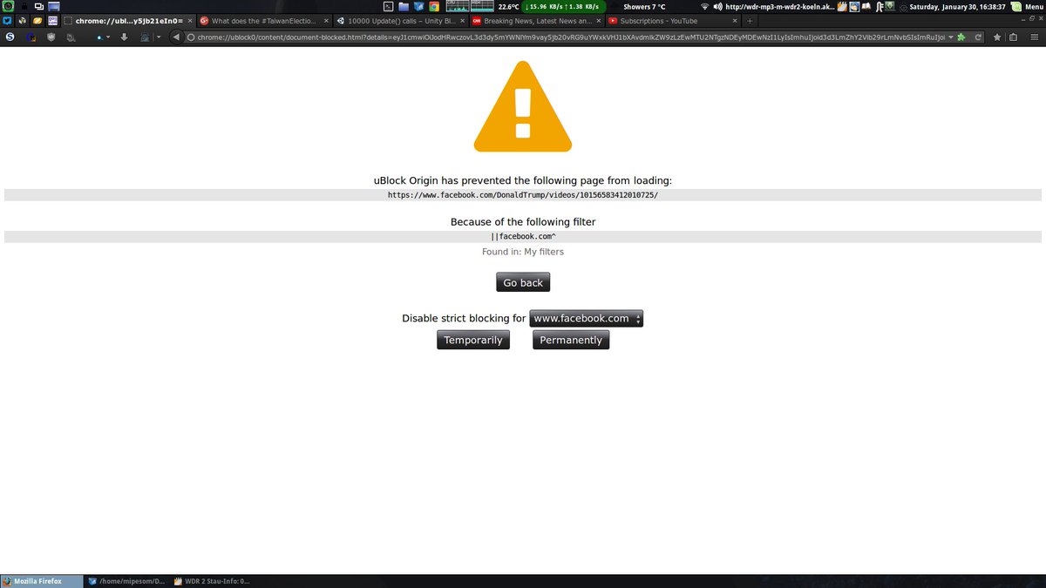Open a new tab with plus button
The height and width of the screenshot is (588, 1046).
pos(750,21)
